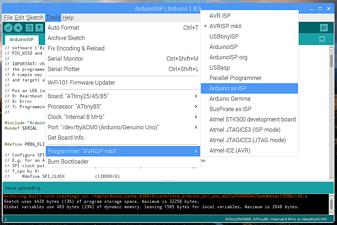Viewport: 337px width, 225px height.
Task: Click console scrollbar down arrow
Action: pos(331,212)
